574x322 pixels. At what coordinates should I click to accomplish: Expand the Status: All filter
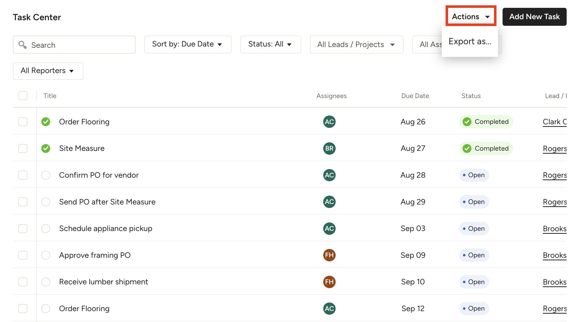(x=270, y=44)
